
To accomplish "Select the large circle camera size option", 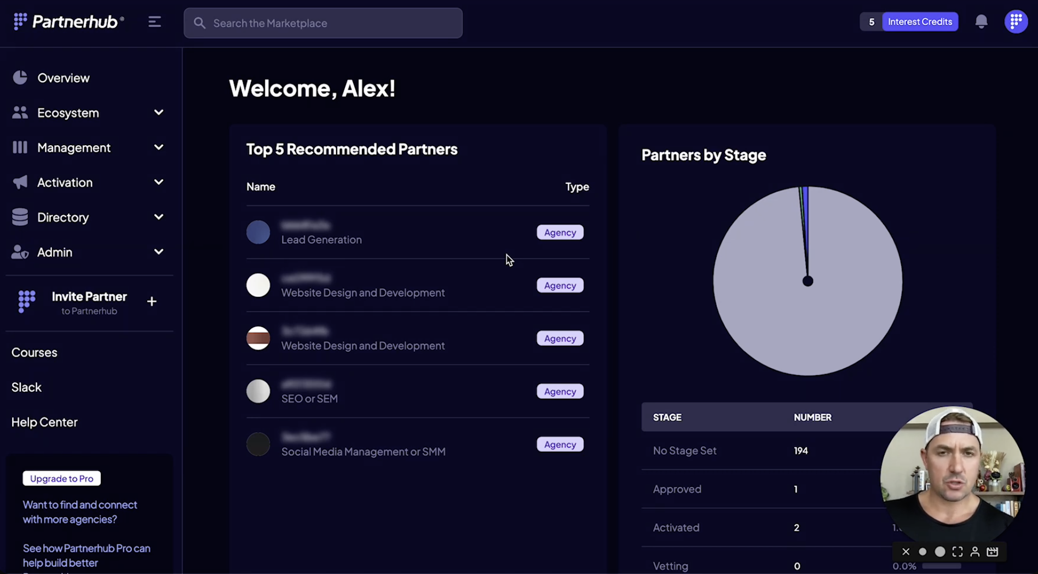I will 939,552.
